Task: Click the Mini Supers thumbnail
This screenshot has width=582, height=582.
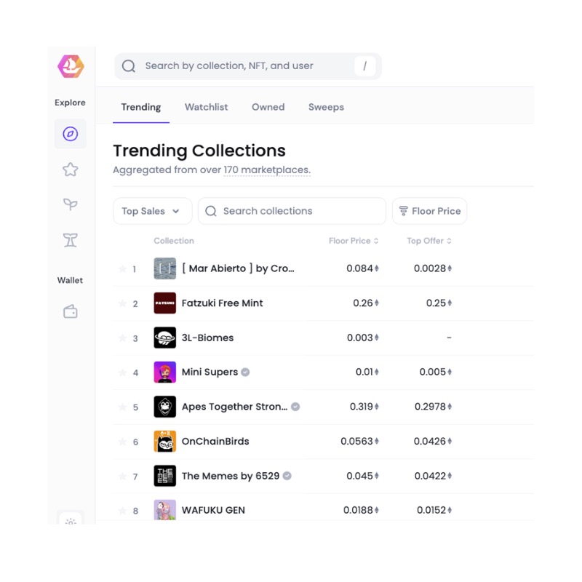Action: 165,372
